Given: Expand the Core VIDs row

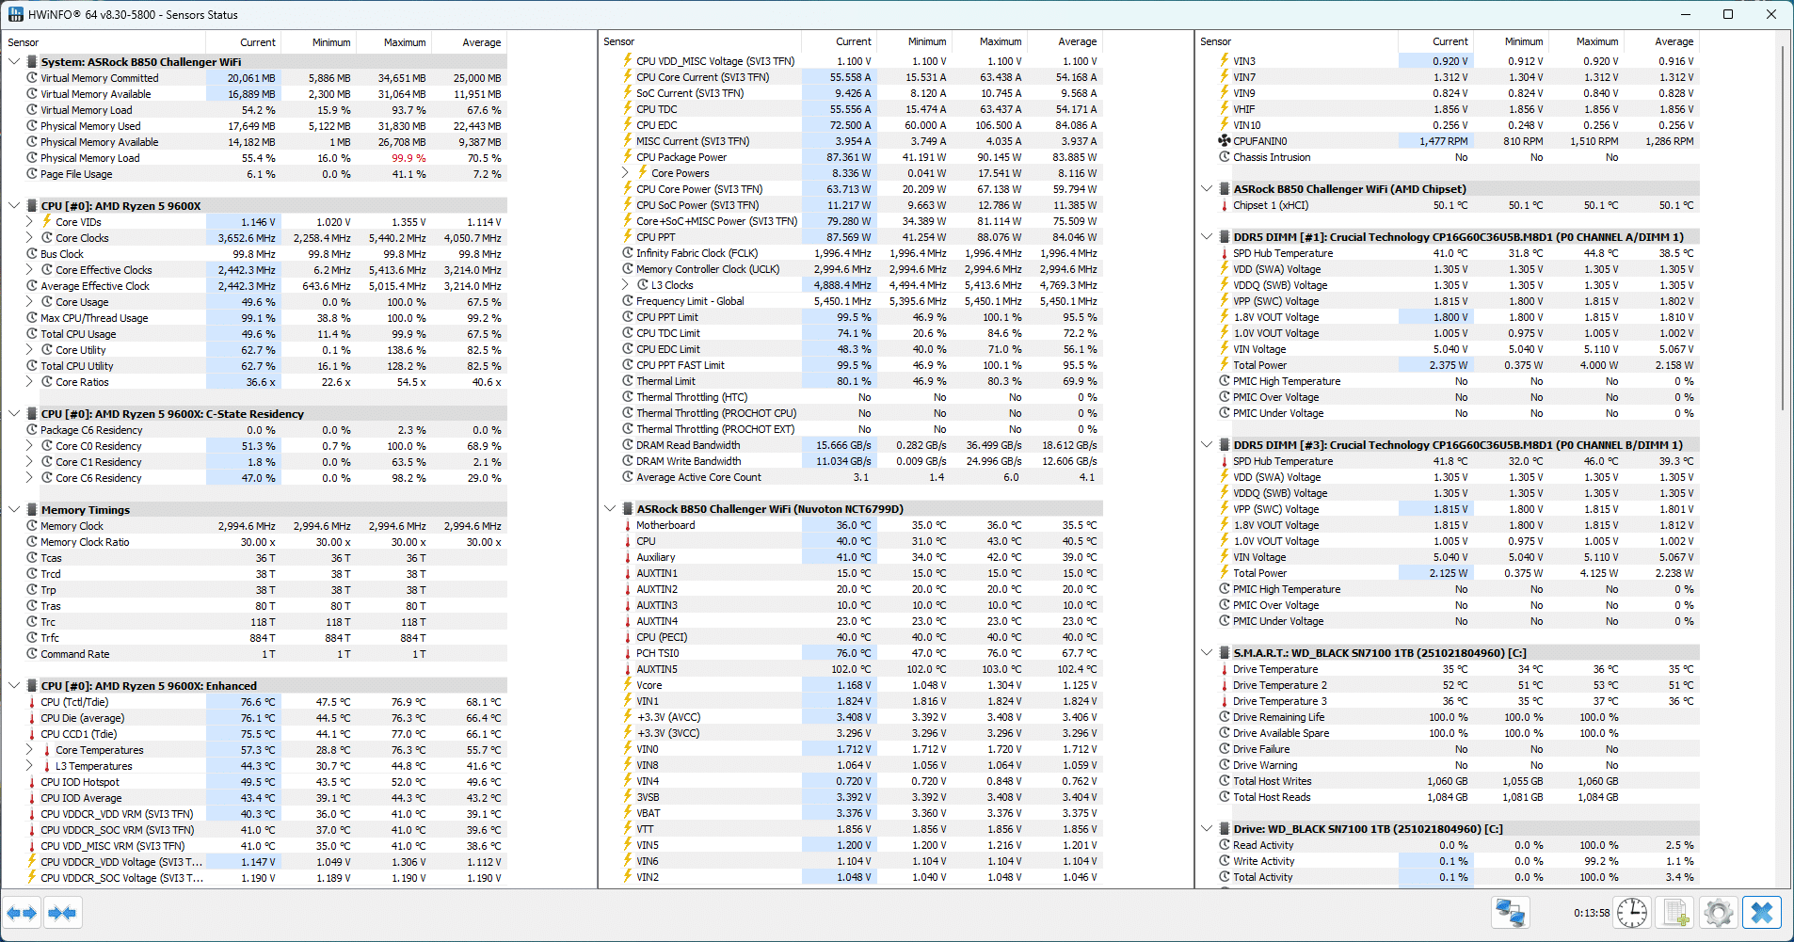Looking at the screenshot, I should pyautogui.click(x=29, y=222).
